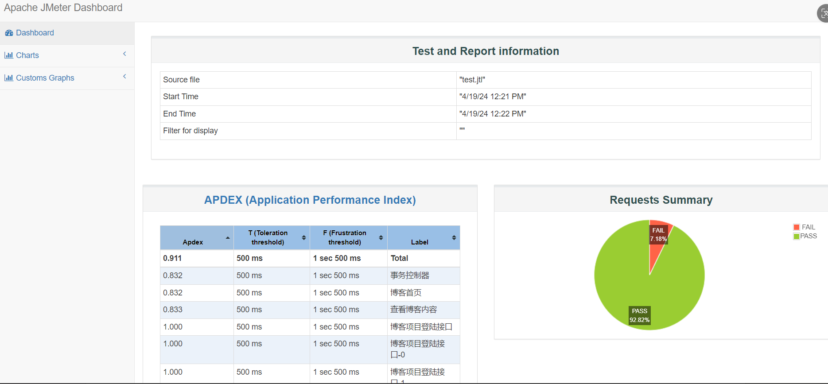Click the T (Toleration threshold) column header text
Image resolution: width=828 pixels, height=384 pixels.
click(x=268, y=237)
